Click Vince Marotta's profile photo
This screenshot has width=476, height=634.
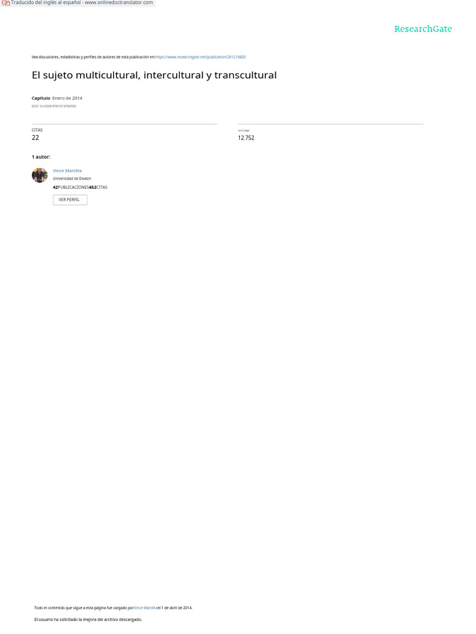tap(40, 175)
